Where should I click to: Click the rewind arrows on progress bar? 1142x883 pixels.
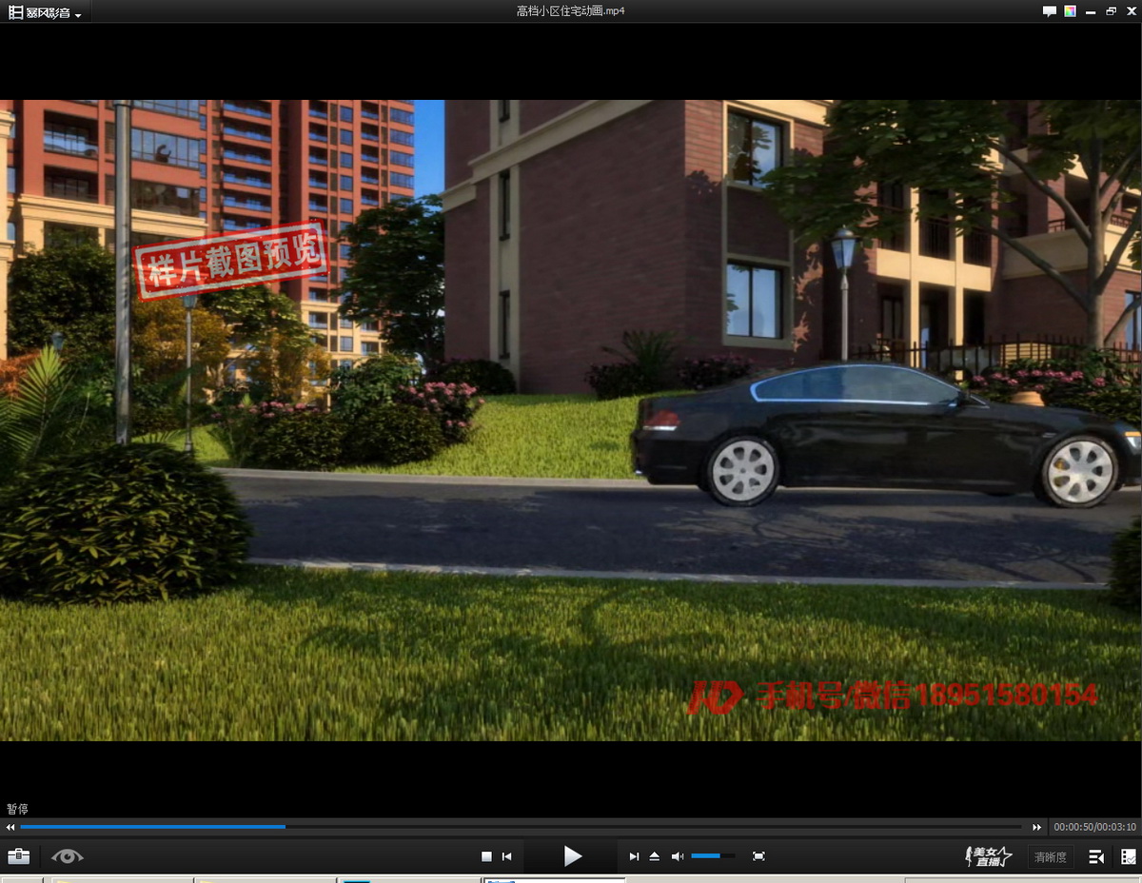click(10, 827)
